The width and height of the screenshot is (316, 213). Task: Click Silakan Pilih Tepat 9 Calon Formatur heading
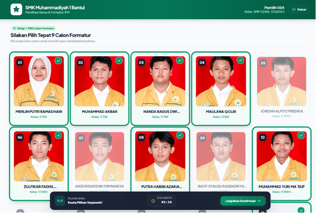coord(50,35)
